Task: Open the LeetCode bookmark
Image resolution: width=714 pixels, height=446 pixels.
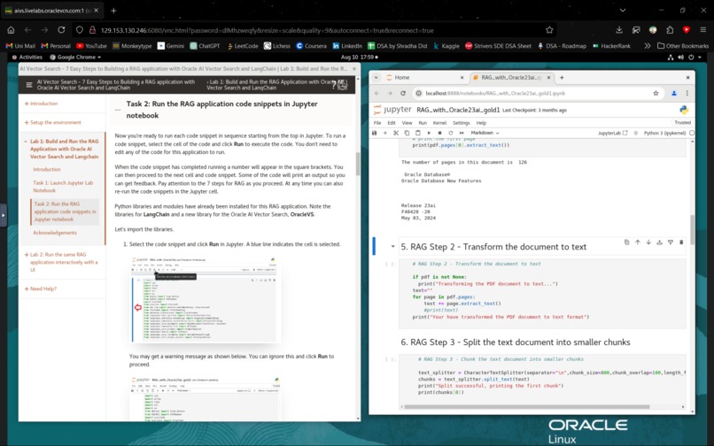Action: coord(243,46)
